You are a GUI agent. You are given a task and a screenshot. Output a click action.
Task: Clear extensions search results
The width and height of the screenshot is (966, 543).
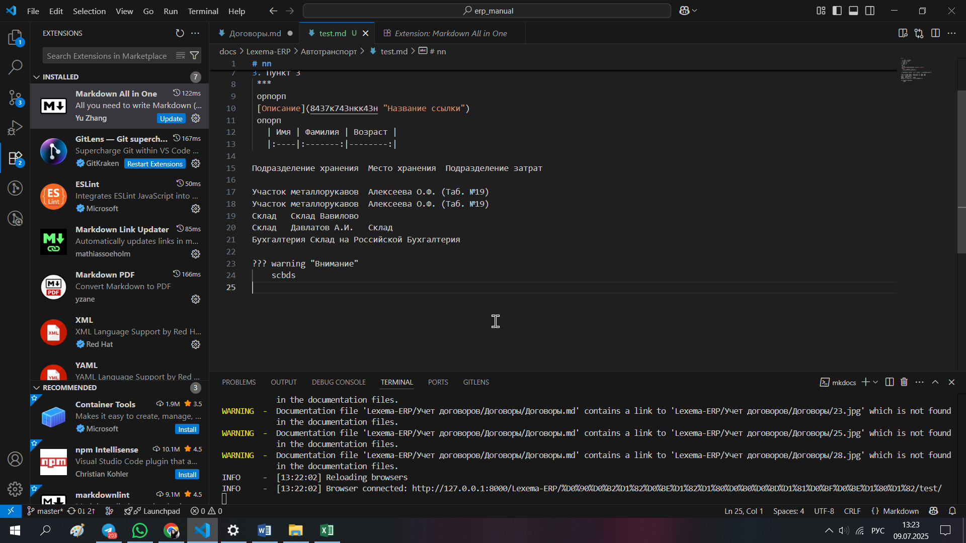[x=181, y=56]
